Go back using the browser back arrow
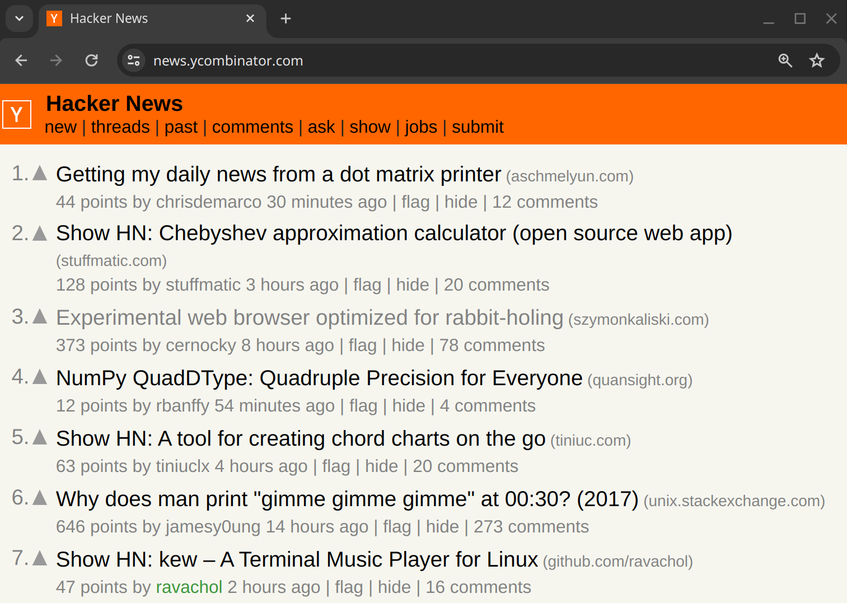Screen dimensions: 847x603 point(21,60)
